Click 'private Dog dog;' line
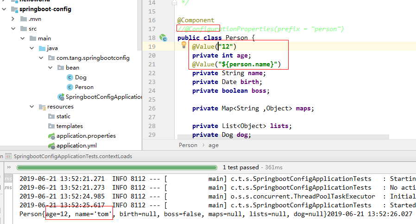The image size is (416, 224). pos(221,135)
